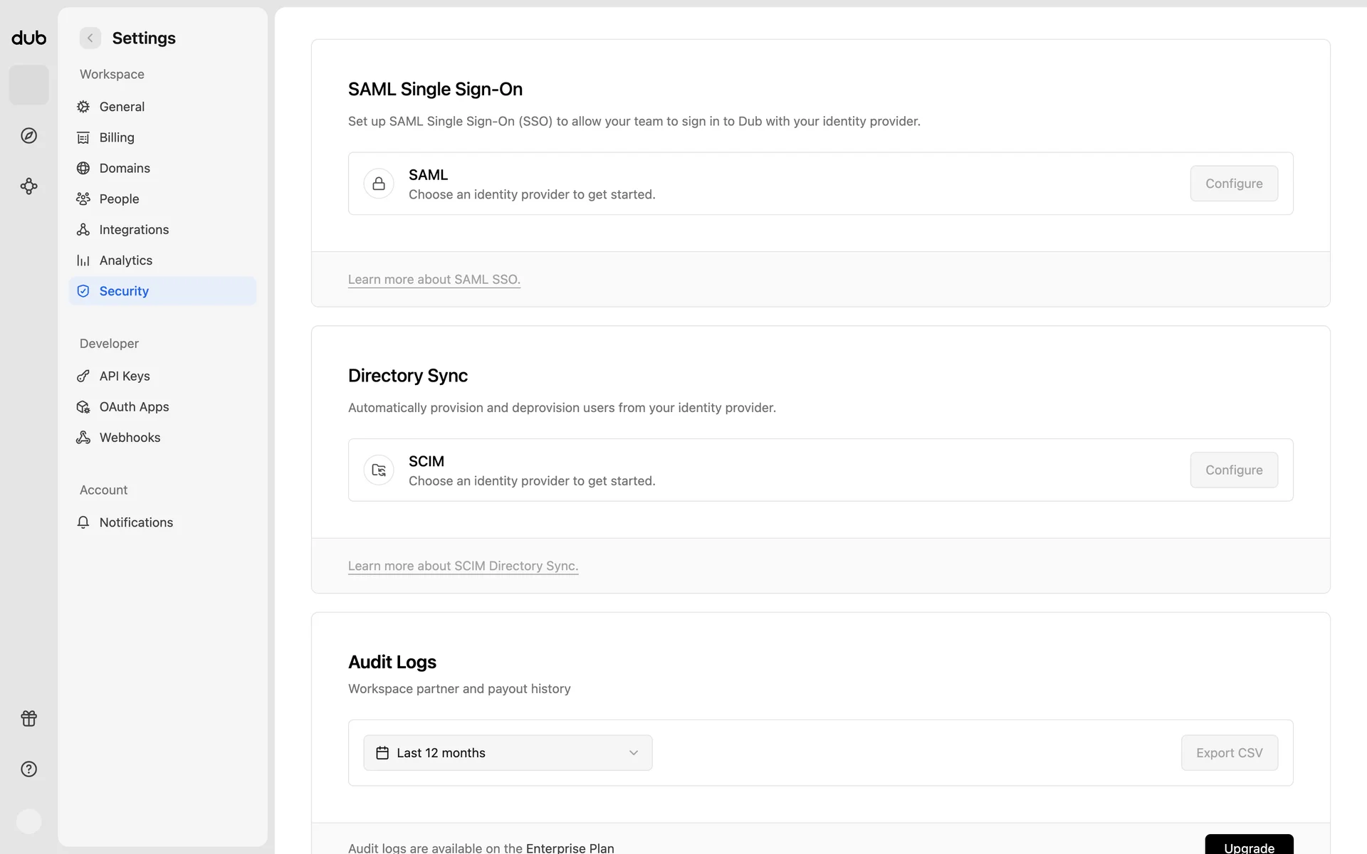Navigate to Webhooks settings
This screenshot has width=1367, height=854.
point(130,438)
